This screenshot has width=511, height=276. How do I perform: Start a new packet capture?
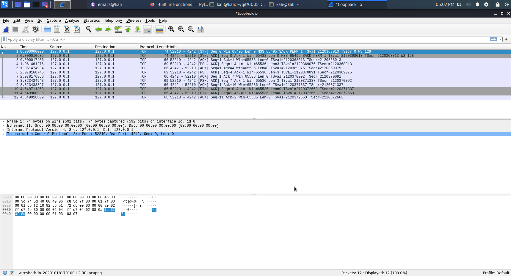pos(6,29)
